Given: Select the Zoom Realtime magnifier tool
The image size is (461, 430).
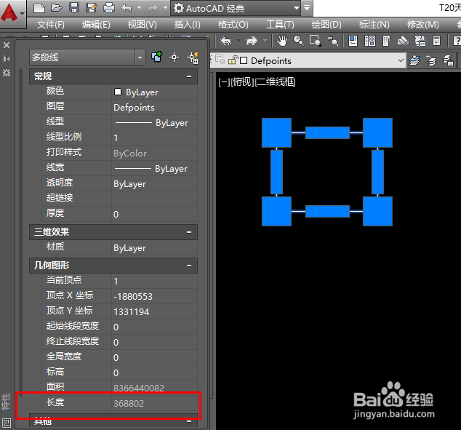Looking at the screenshot, I should [x=299, y=41].
